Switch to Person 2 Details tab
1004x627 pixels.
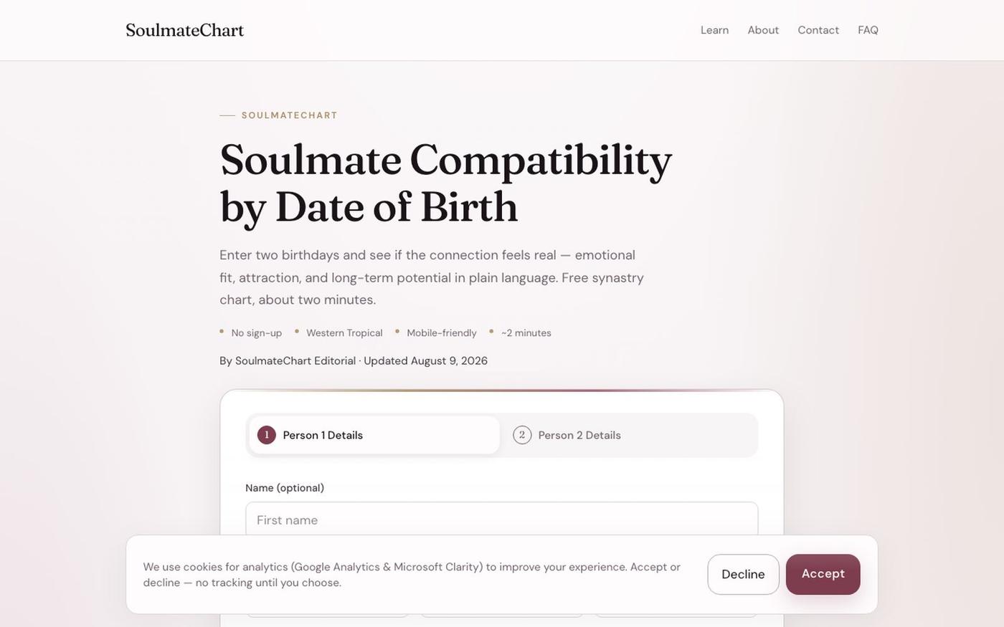coord(630,435)
